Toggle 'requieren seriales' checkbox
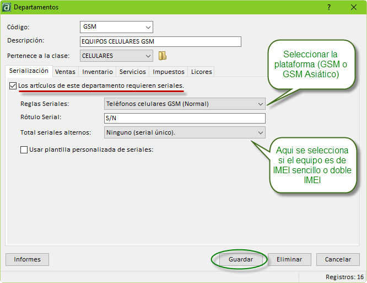This screenshot has width=367, height=283. 13,86
